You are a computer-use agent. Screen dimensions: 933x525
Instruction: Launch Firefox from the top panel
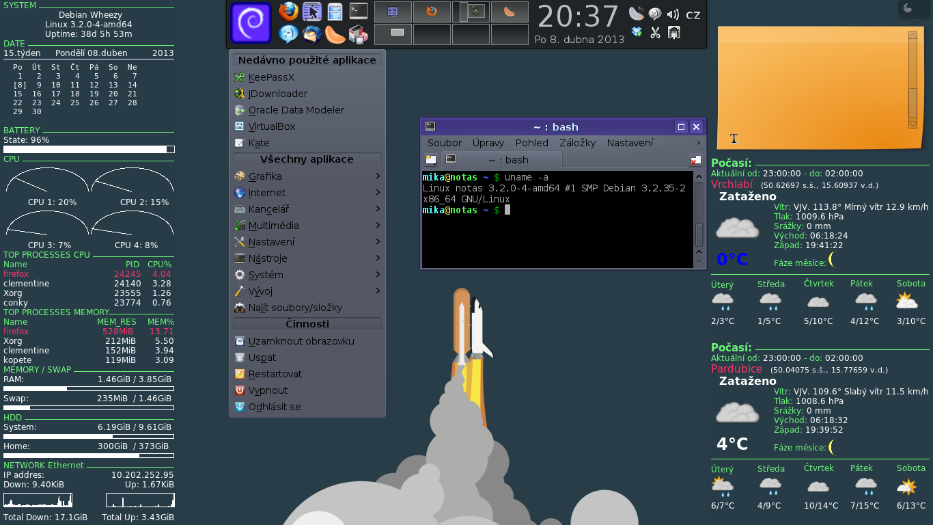288,12
